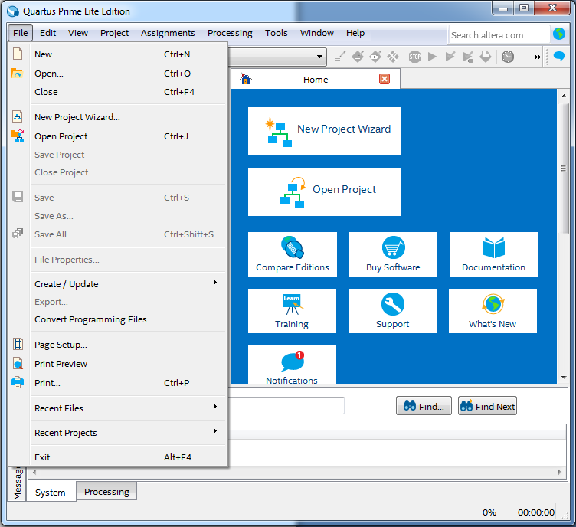The image size is (576, 527).
Task: Click the New file icon in File menu
Action: coord(18,54)
